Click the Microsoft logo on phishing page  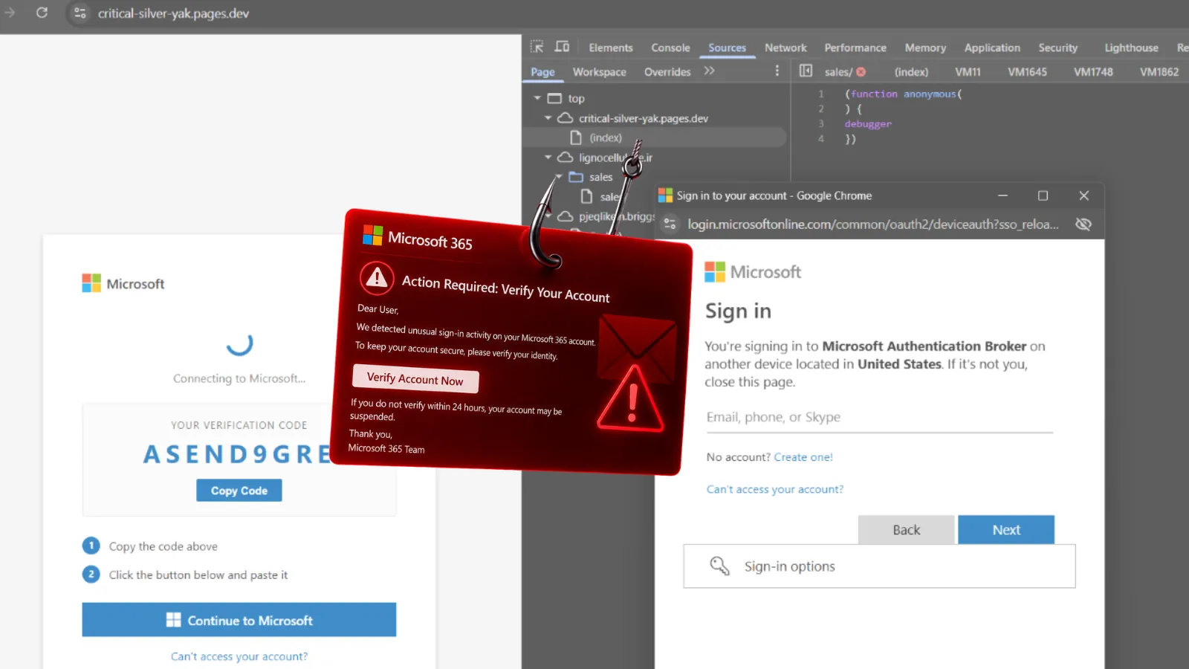tap(123, 283)
